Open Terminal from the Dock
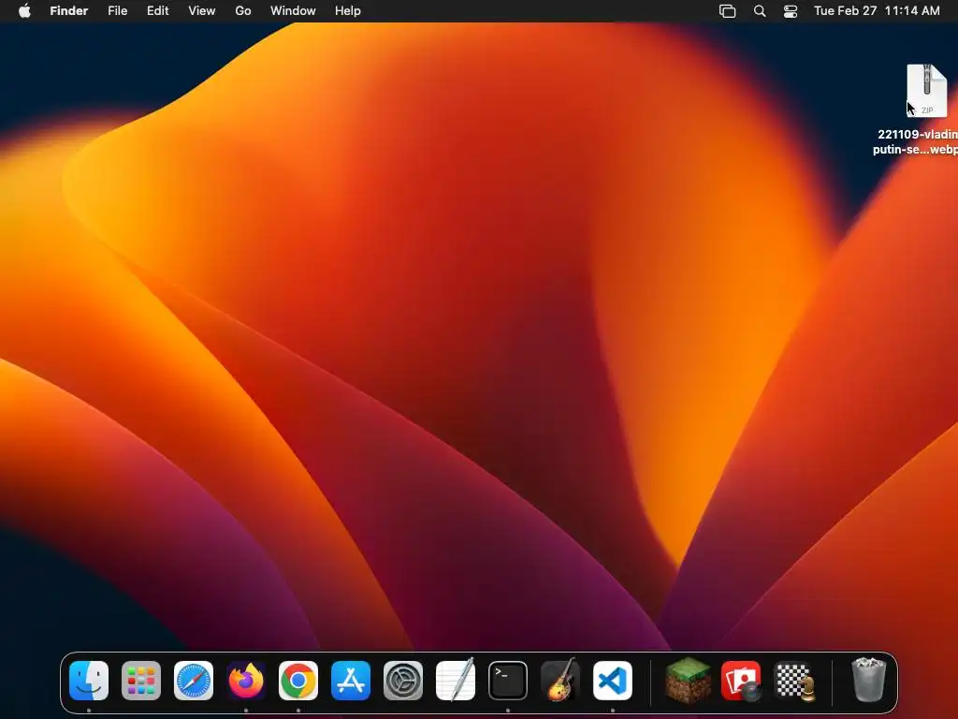 508,681
